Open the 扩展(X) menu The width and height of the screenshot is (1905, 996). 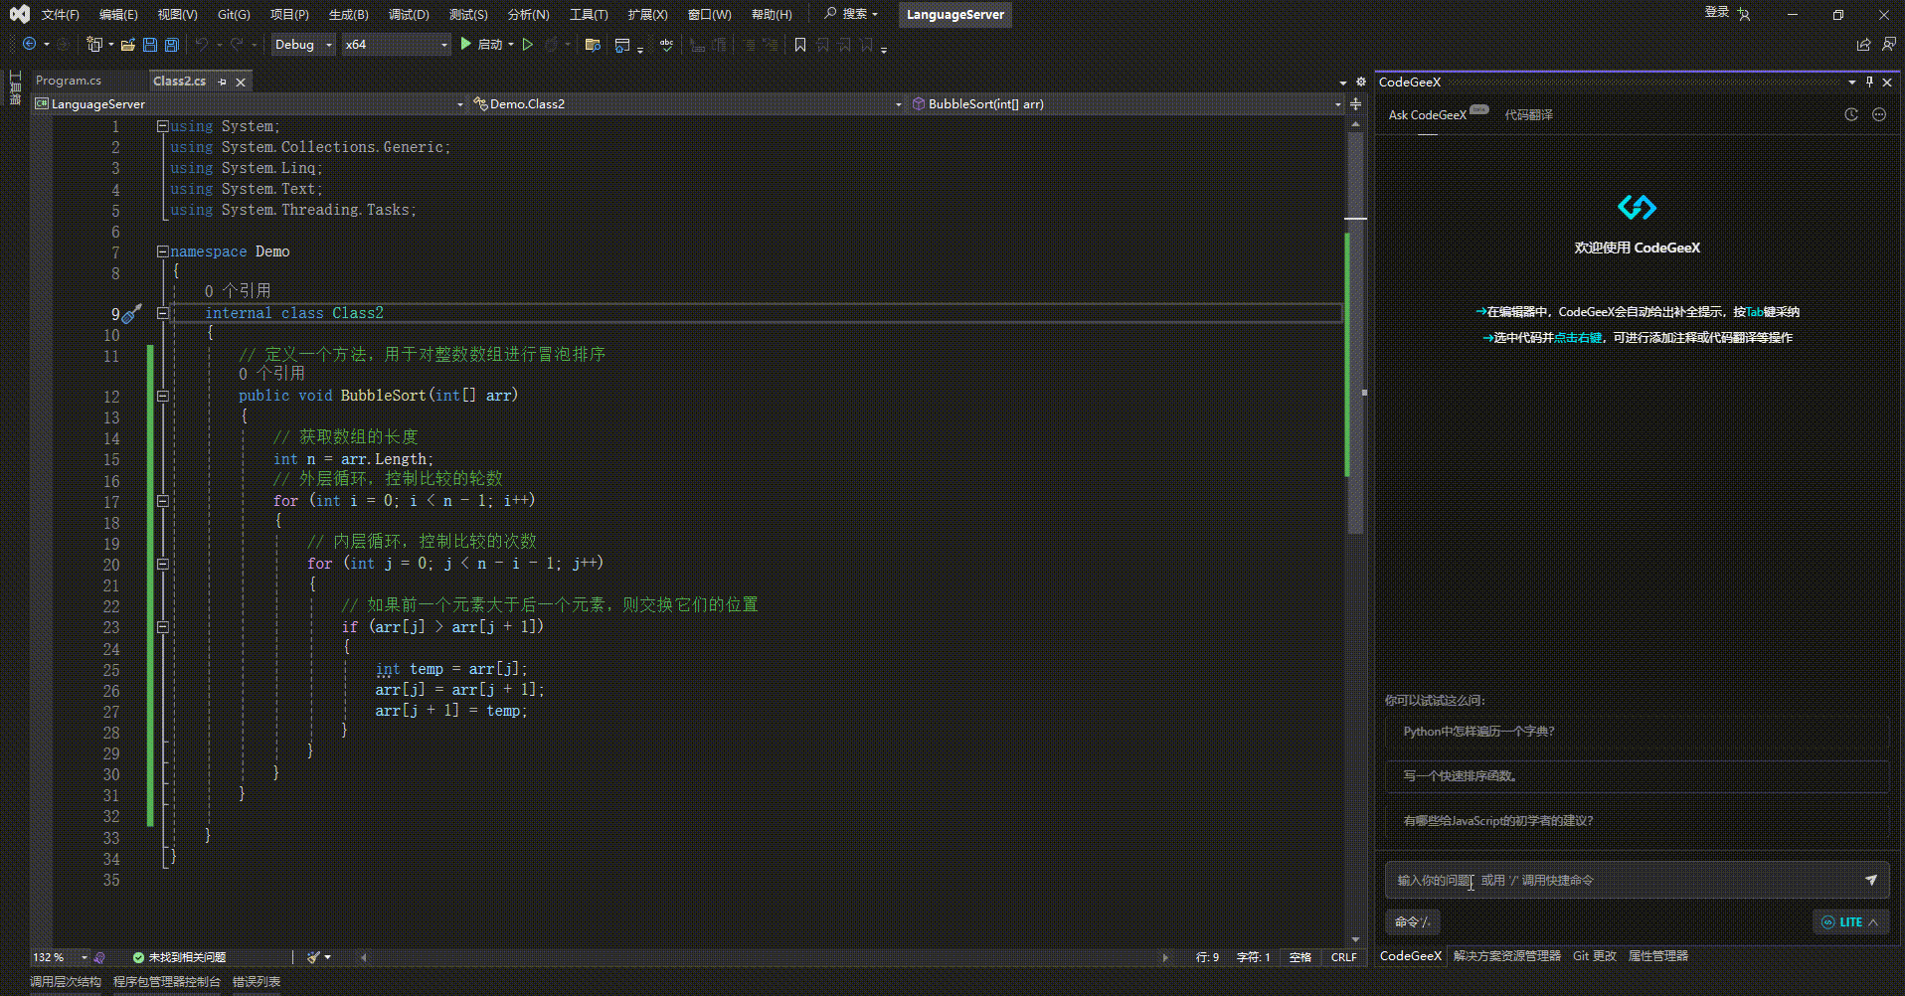coord(647,15)
